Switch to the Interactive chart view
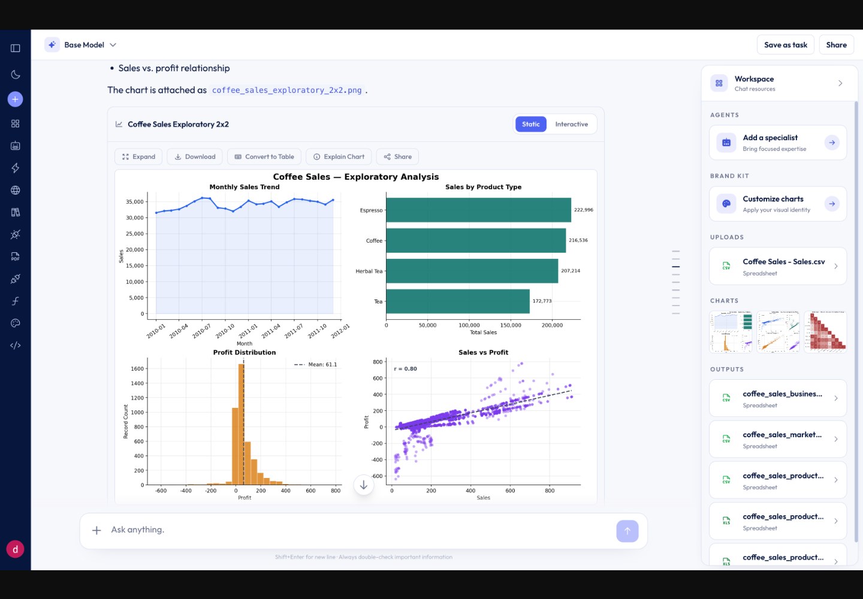This screenshot has height=599, width=863. pyautogui.click(x=571, y=124)
